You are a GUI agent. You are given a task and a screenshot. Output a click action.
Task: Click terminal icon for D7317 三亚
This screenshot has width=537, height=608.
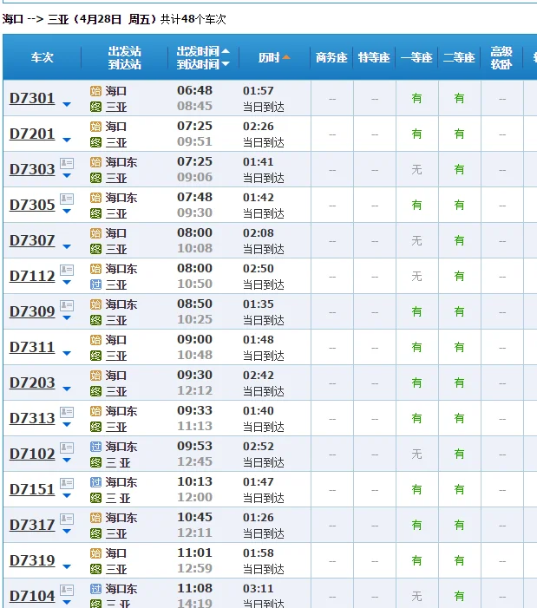tap(95, 533)
